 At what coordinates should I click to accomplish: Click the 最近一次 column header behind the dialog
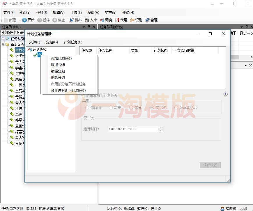click(x=246, y=33)
